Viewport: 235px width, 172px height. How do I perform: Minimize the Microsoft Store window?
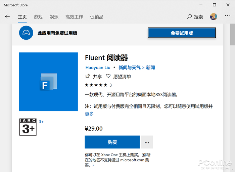pyautogui.click(x=201, y=5)
